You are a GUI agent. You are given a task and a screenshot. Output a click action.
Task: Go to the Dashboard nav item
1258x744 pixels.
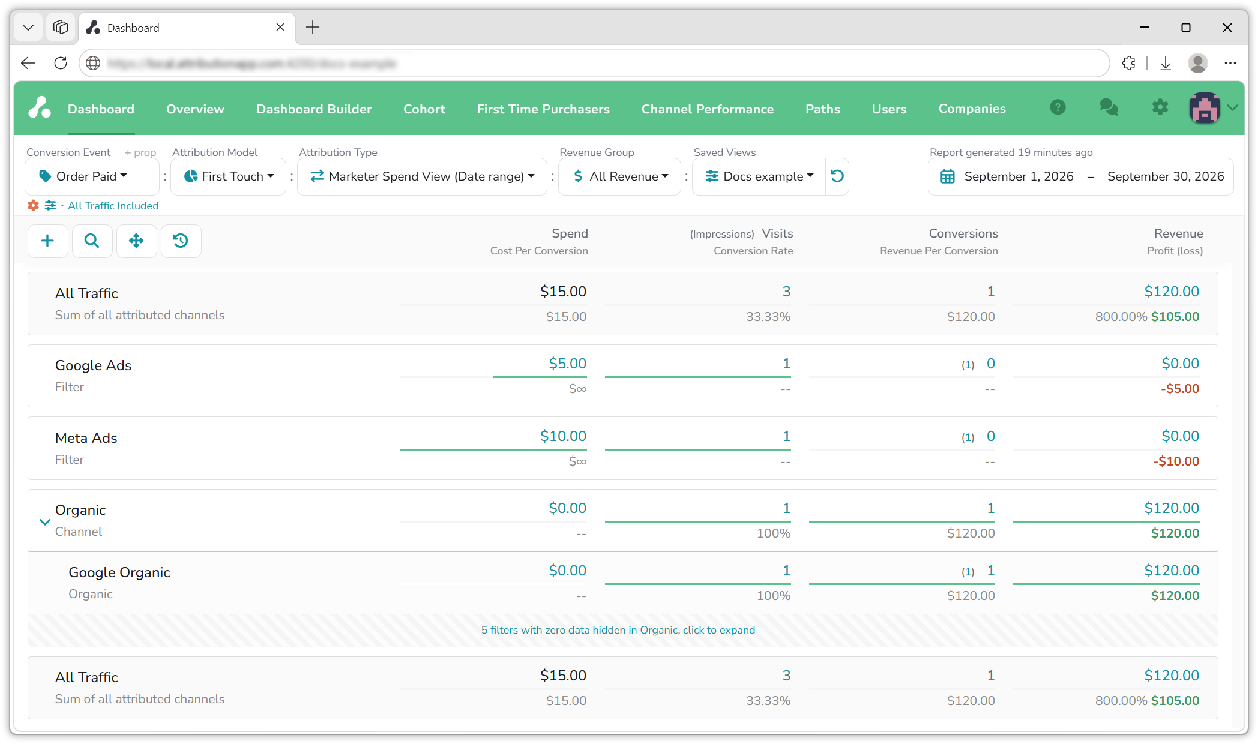pyautogui.click(x=101, y=109)
